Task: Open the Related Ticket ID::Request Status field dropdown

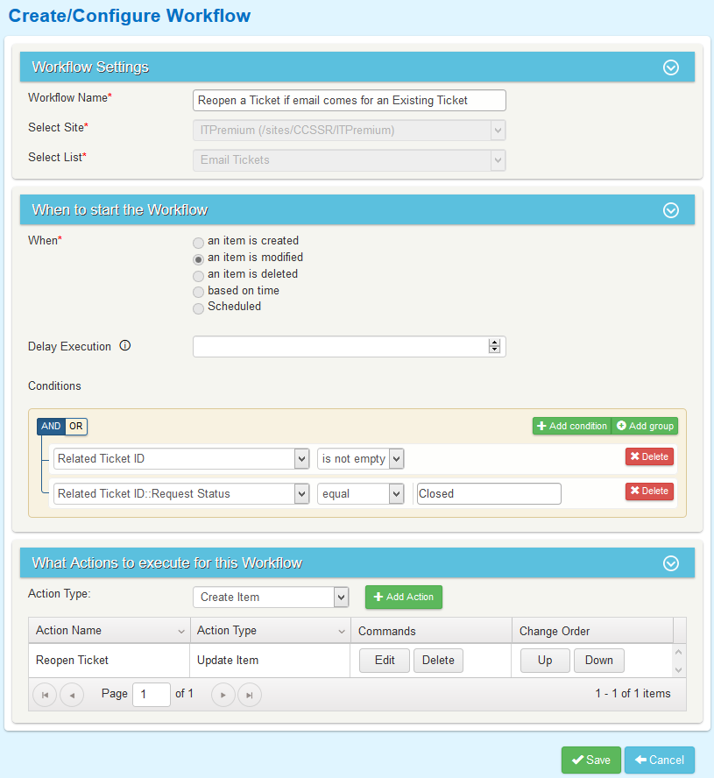Action: [x=181, y=494]
